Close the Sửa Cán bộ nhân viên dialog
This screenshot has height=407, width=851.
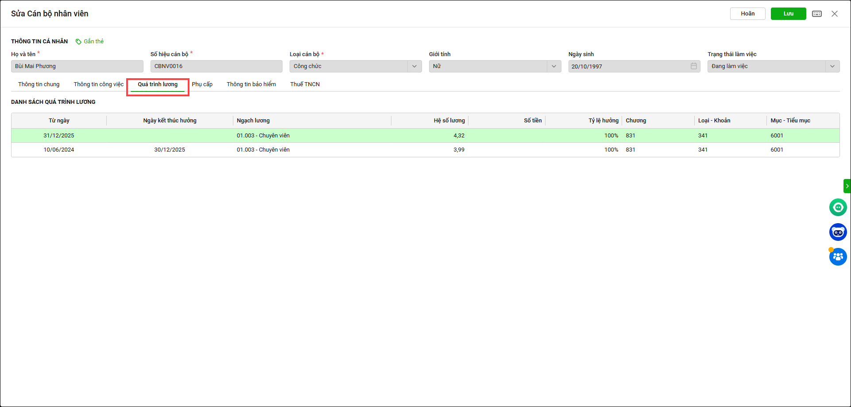(x=835, y=14)
